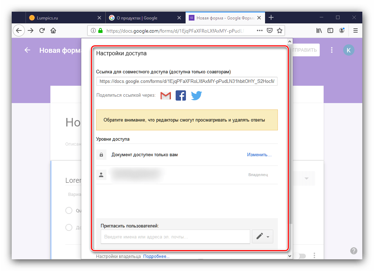The width and height of the screenshot is (374, 271).
Task: Click the lock icon beside document access
Action: 101,155
